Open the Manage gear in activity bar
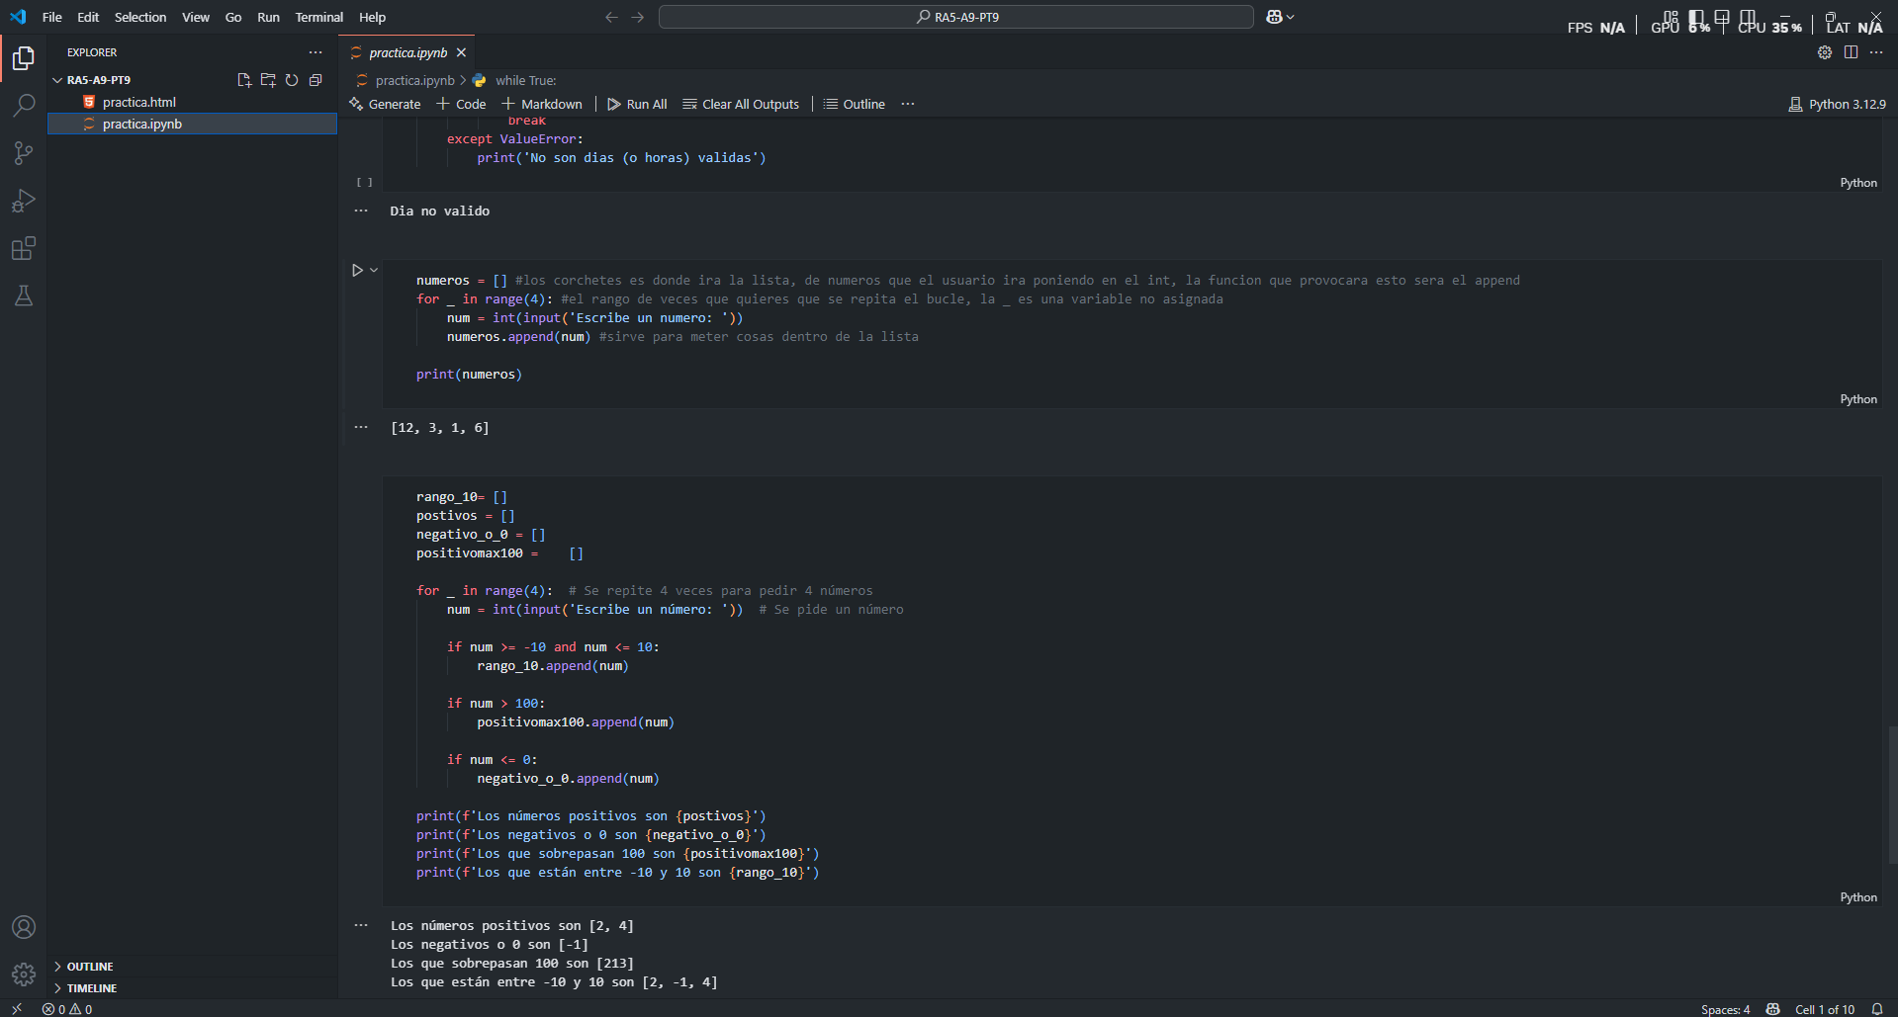This screenshot has height=1017, width=1898. click(x=24, y=975)
